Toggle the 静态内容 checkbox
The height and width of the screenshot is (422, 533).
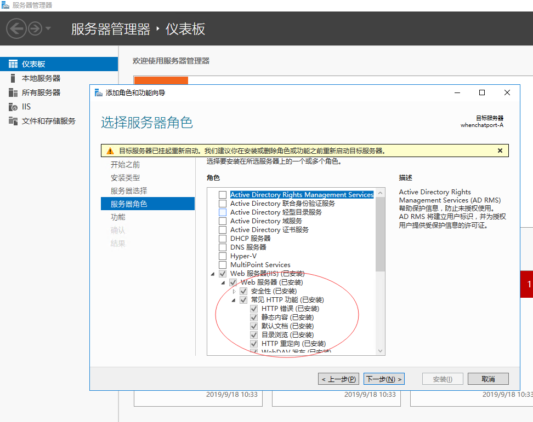click(x=254, y=317)
